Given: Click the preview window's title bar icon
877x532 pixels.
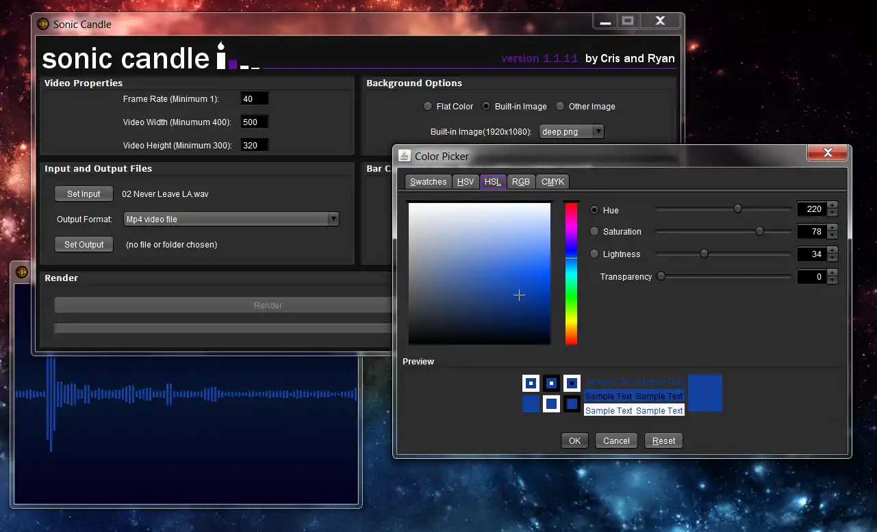Looking at the screenshot, I should coord(21,271).
